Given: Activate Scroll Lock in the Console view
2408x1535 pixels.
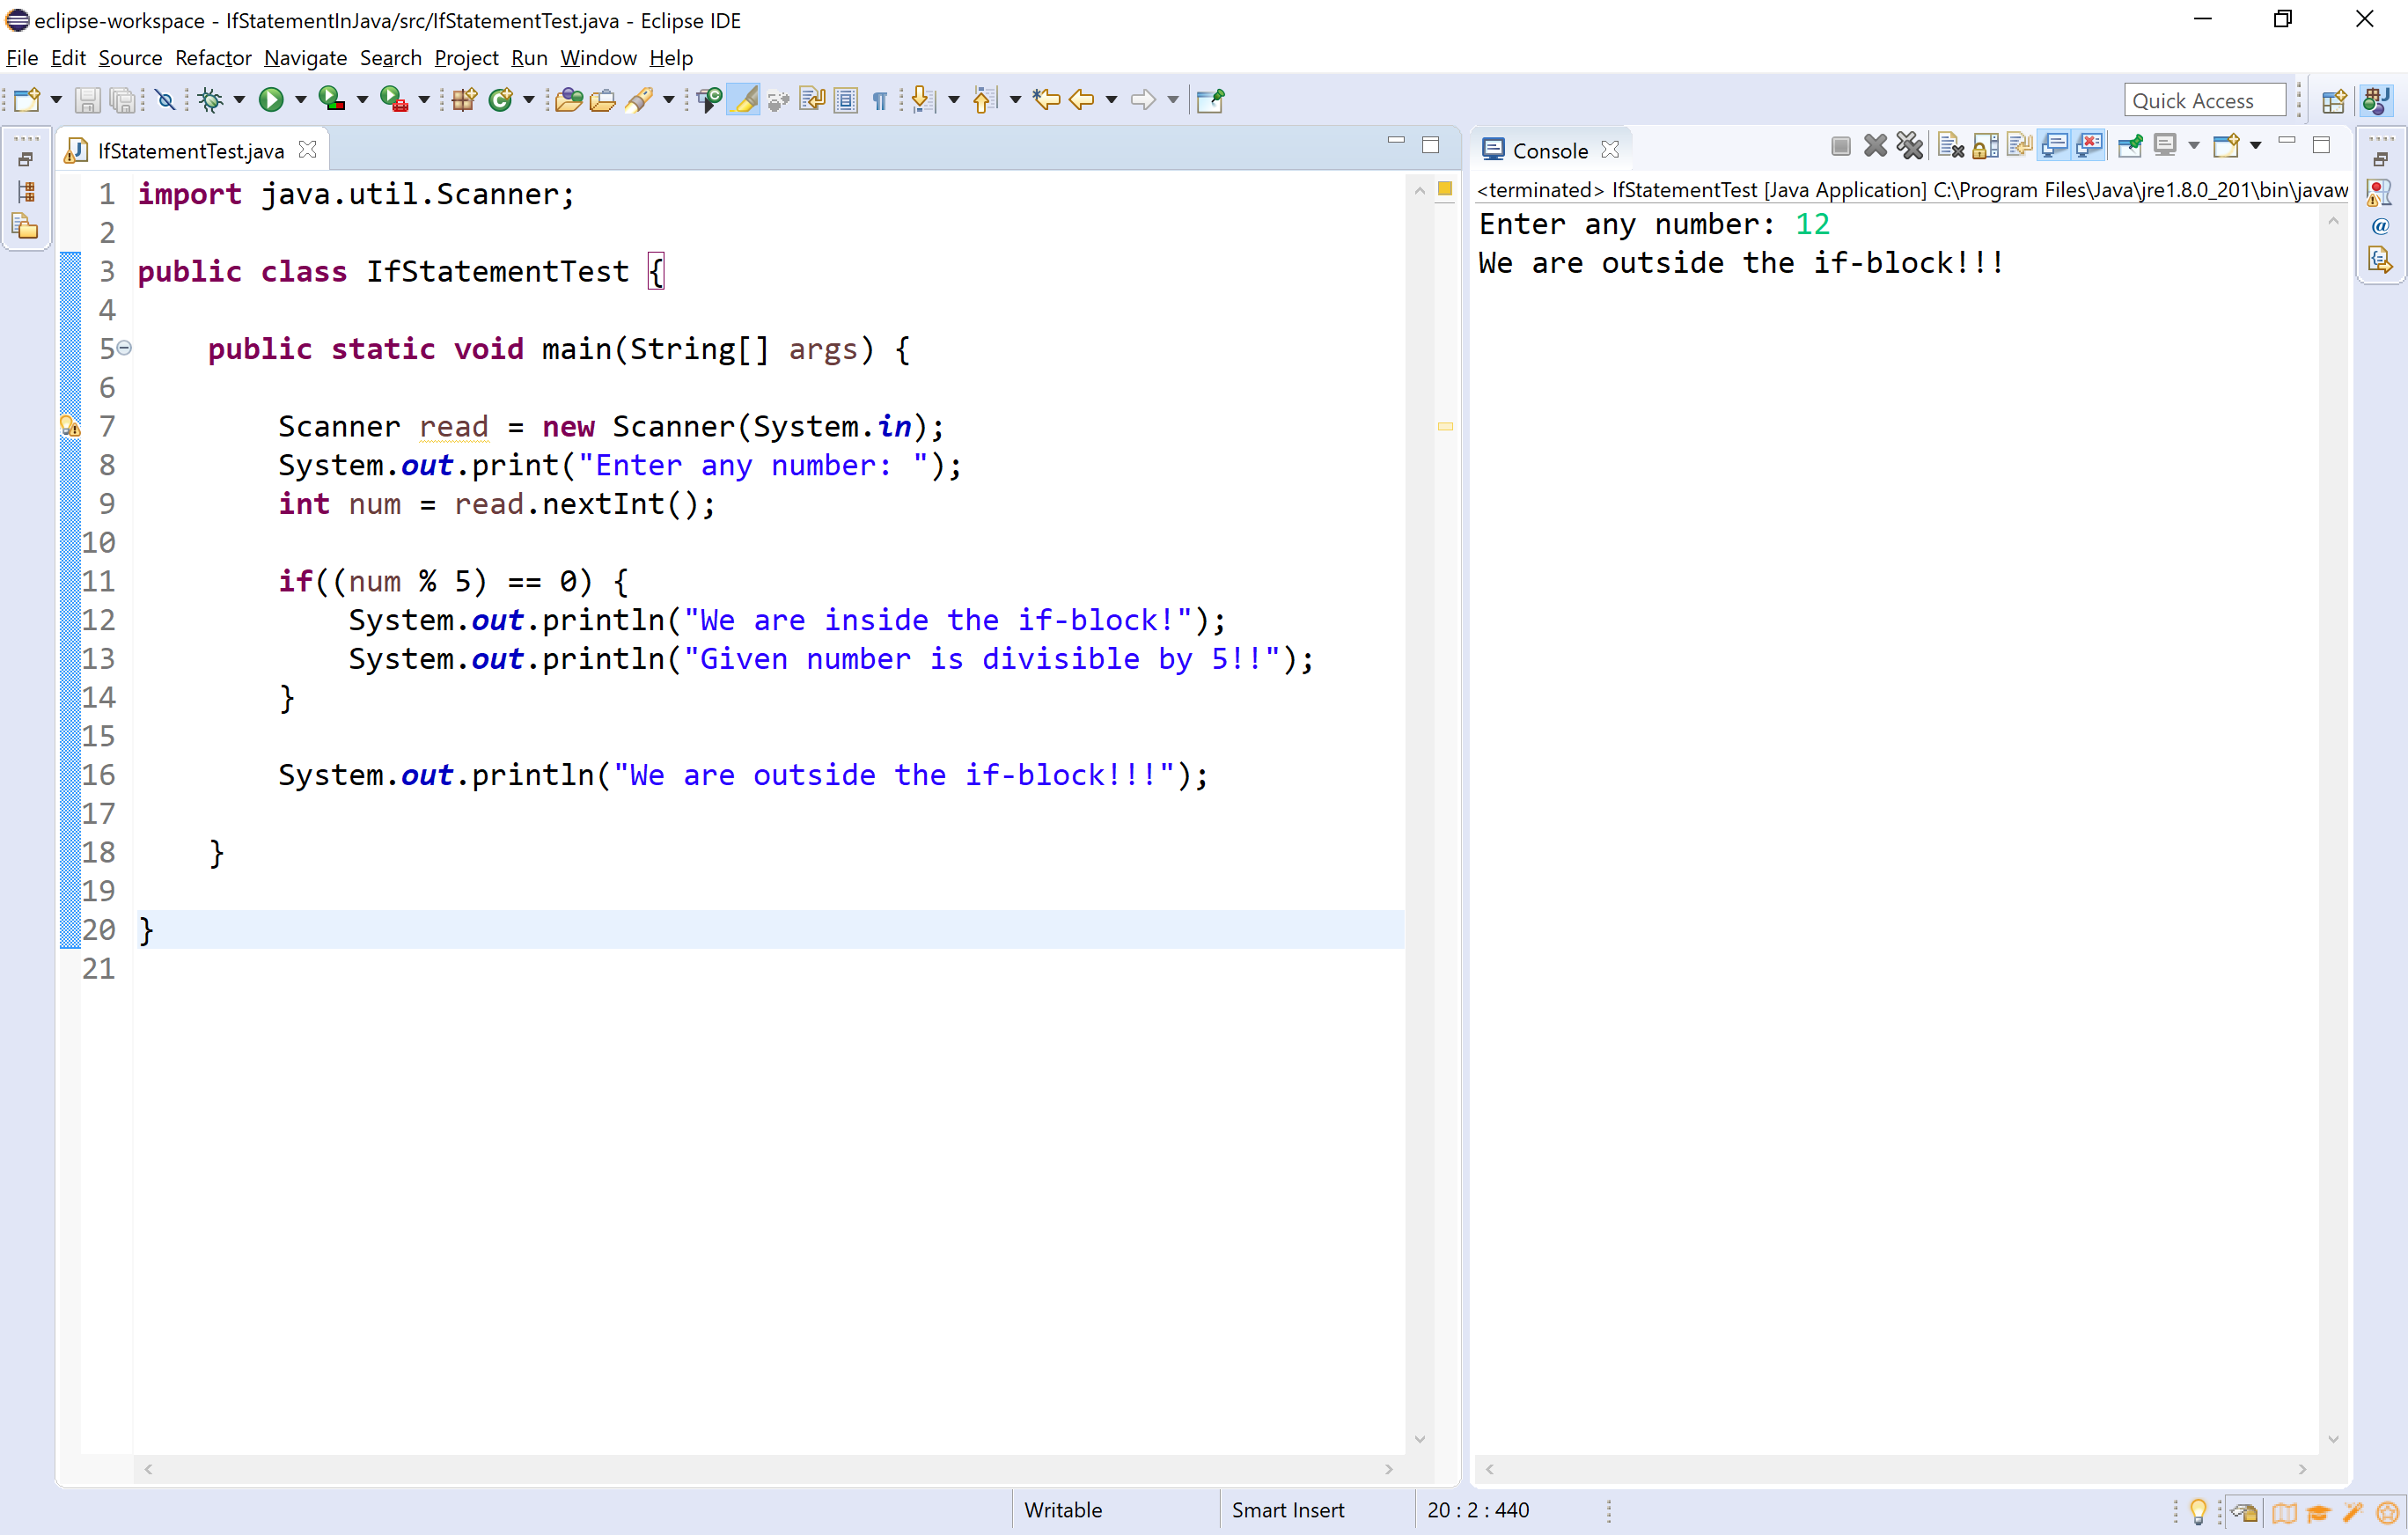Looking at the screenshot, I should tap(1986, 146).
